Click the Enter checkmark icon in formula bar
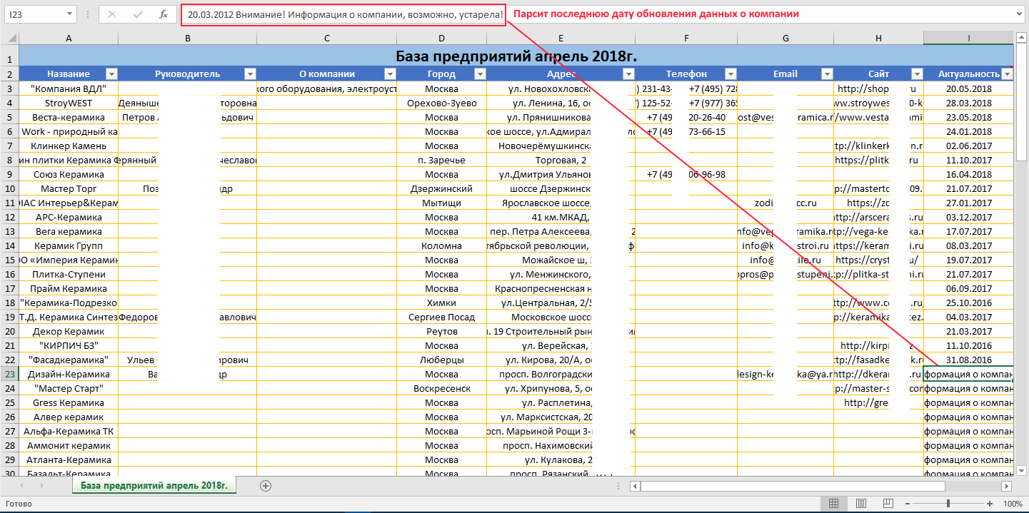 point(138,14)
